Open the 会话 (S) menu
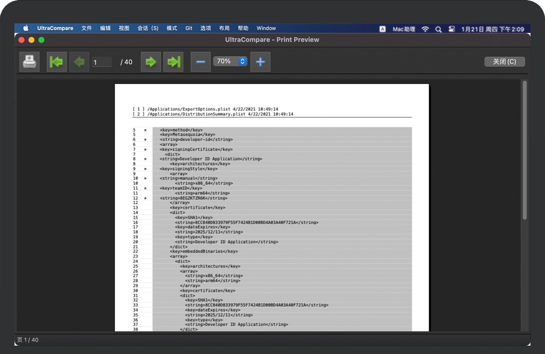 pos(148,28)
